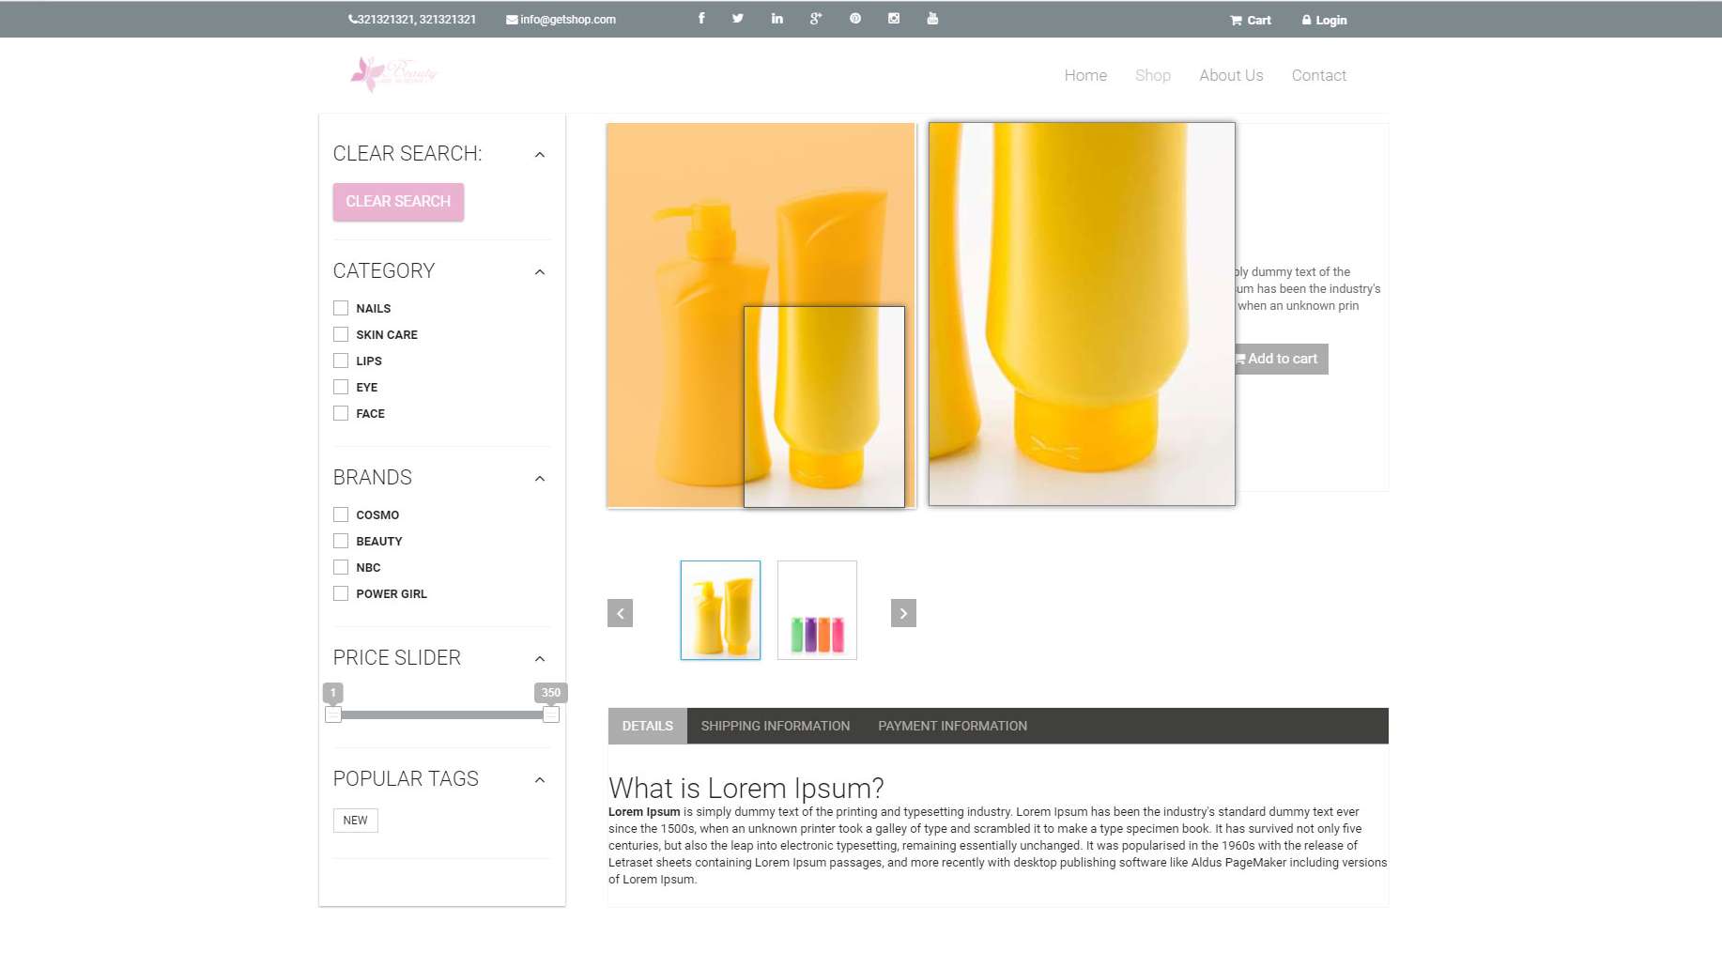Open the Instagram icon
Image resolution: width=1722 pixels, height=967 pixels.
[x=894, y=19]
